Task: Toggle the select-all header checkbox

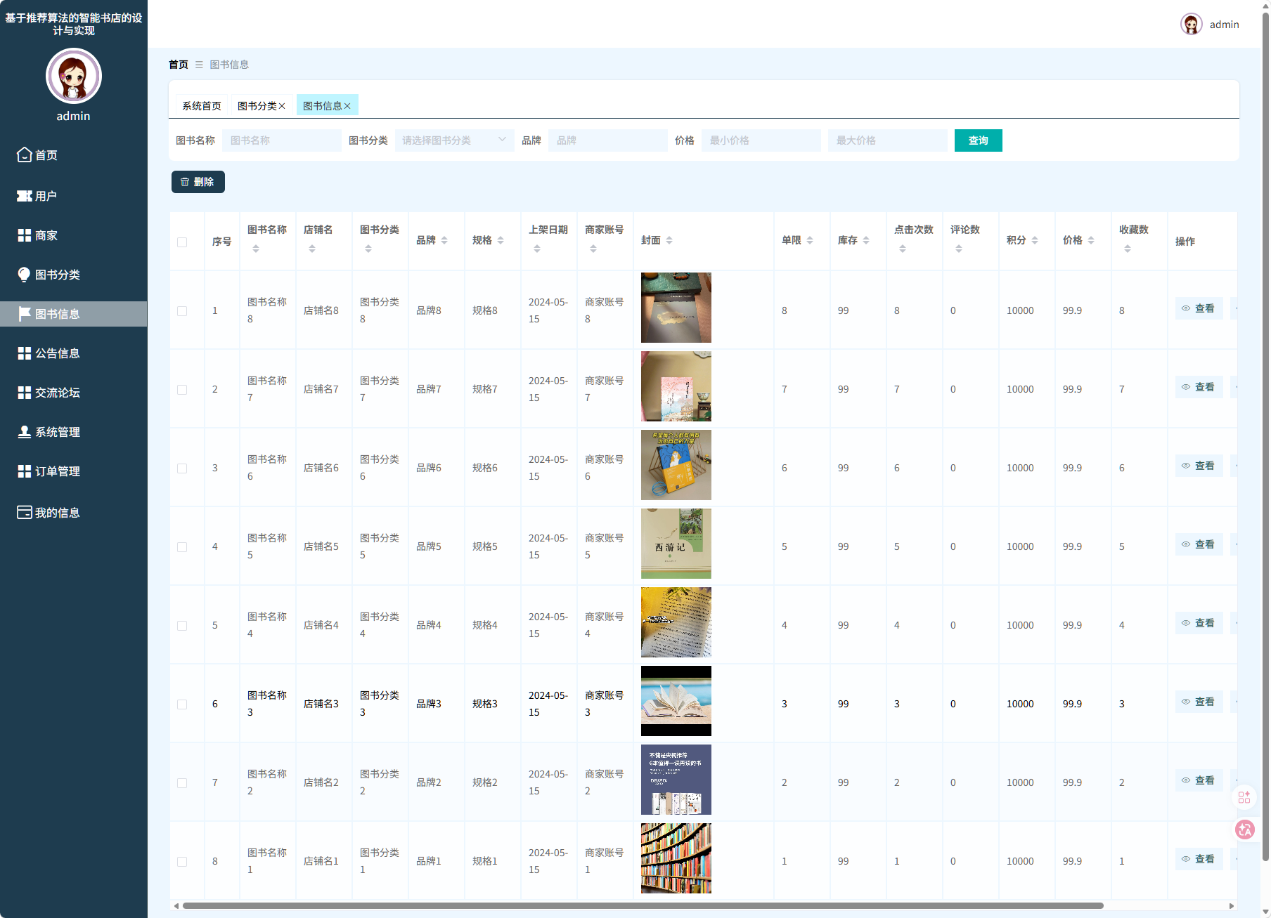Action: pos(182,242)
